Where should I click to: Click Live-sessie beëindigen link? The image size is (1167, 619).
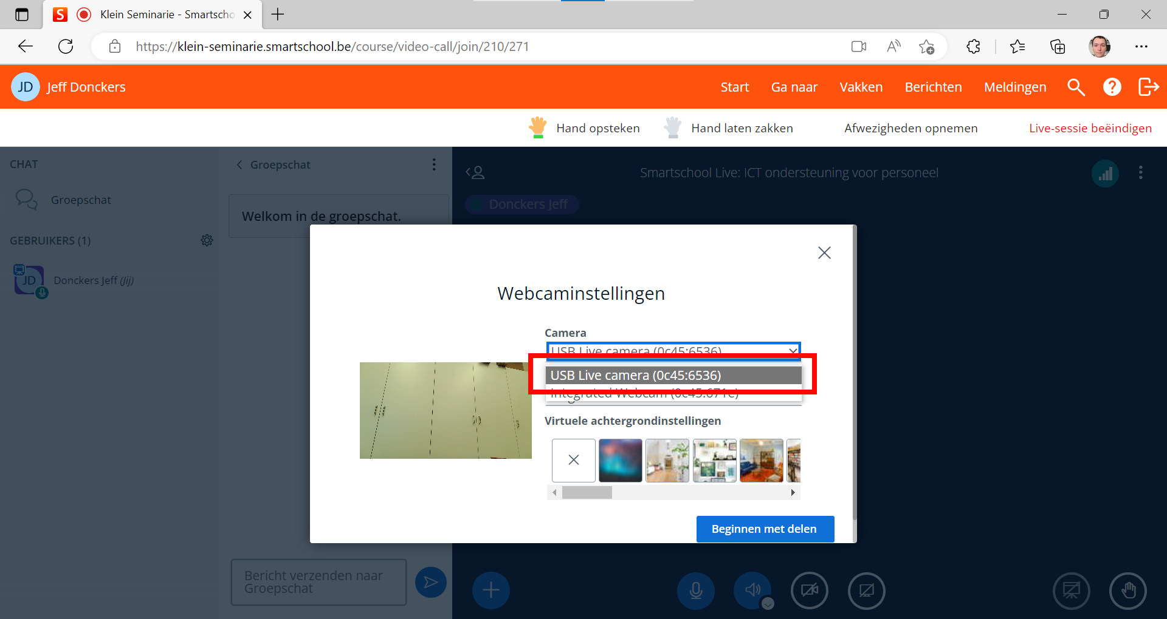click(x=1090, y=128)
